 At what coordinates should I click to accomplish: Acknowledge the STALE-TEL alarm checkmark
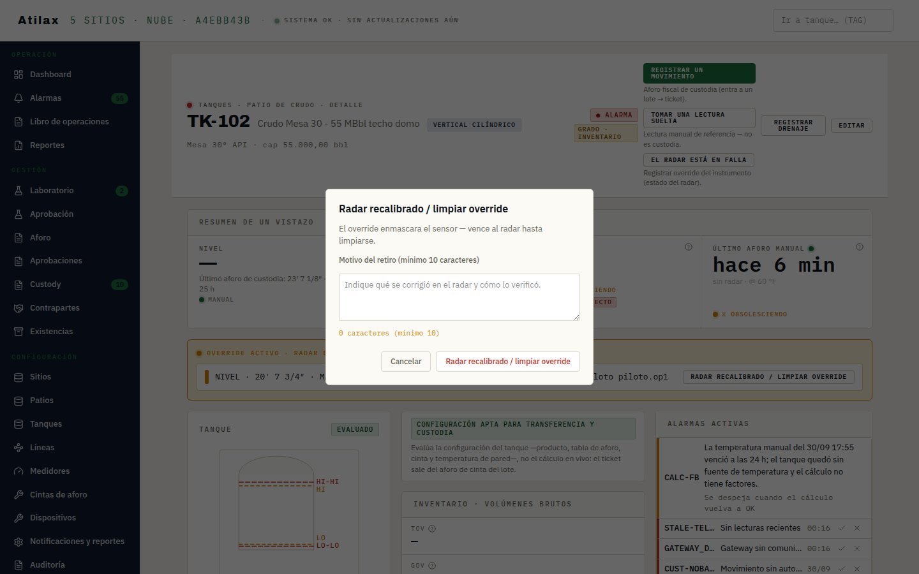842,528
